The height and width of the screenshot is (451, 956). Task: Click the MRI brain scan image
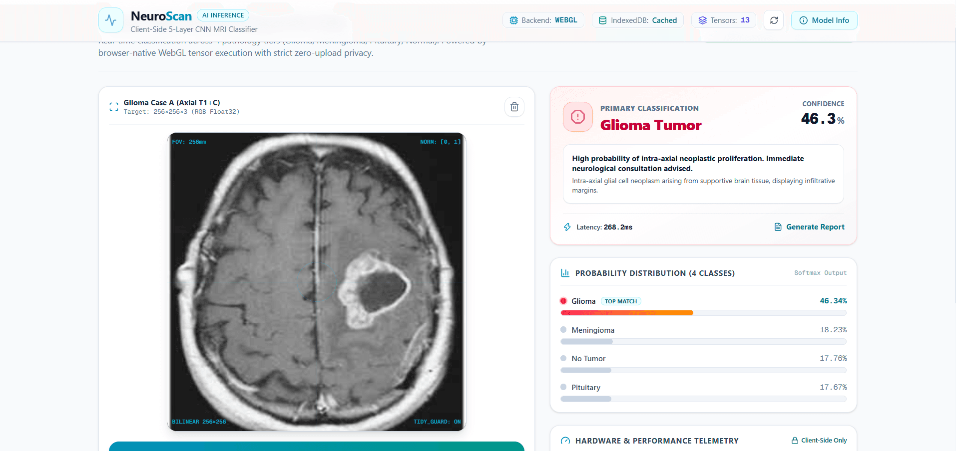coord(317,282)
